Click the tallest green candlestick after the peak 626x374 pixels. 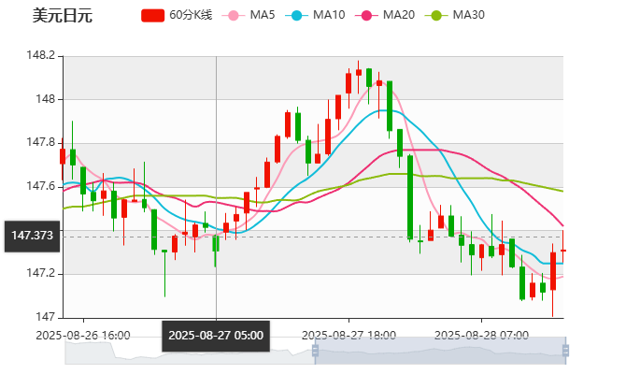(410, 197)
